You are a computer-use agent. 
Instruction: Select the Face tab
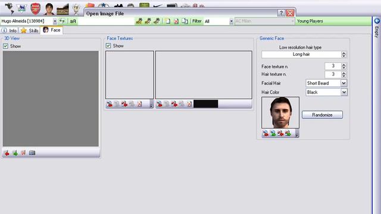[52, 30]
